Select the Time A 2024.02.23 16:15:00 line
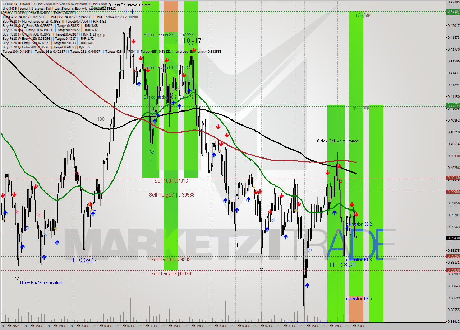 pos(70,16)
